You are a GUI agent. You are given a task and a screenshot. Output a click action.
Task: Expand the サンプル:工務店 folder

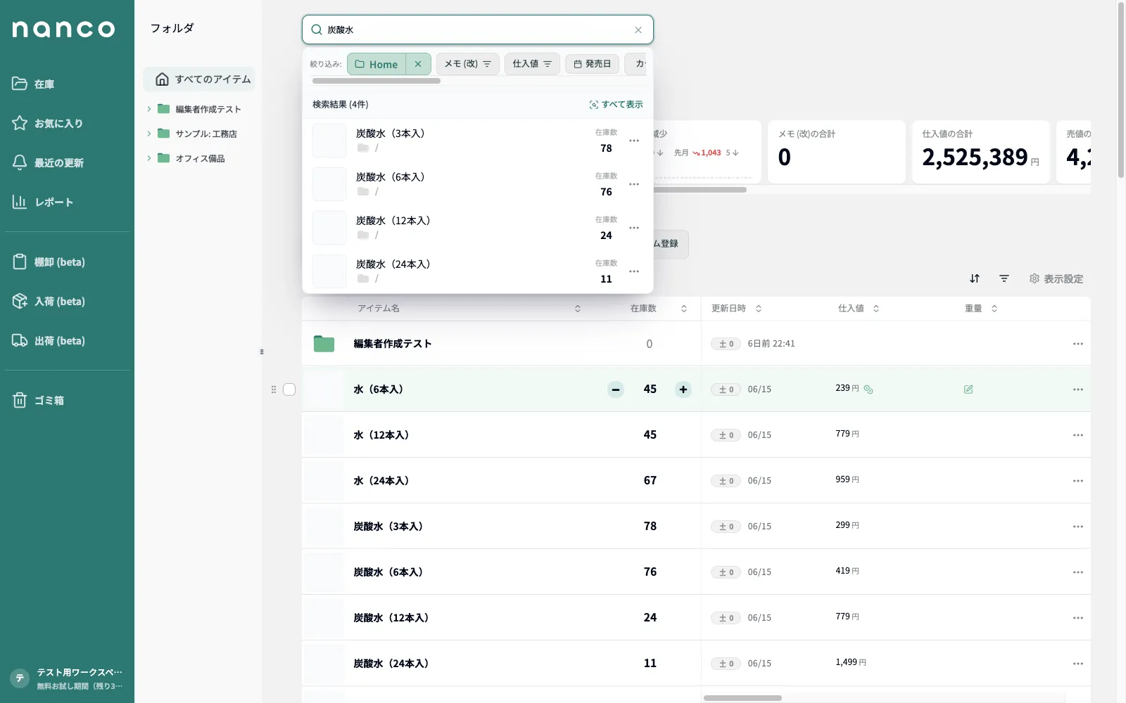[149, 134]
